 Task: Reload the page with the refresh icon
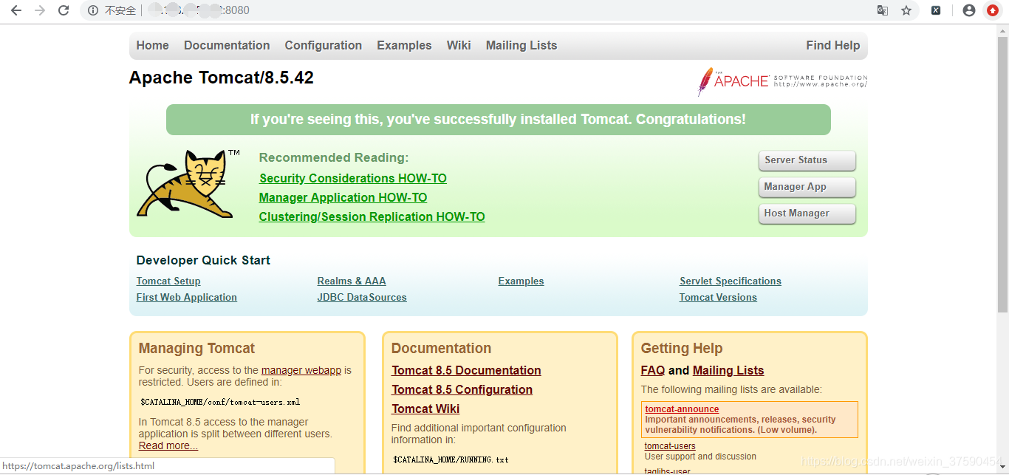click(64, 10)
